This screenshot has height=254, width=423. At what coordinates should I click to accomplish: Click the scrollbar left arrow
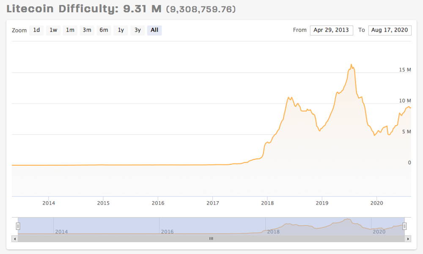(x=15, y=239)
